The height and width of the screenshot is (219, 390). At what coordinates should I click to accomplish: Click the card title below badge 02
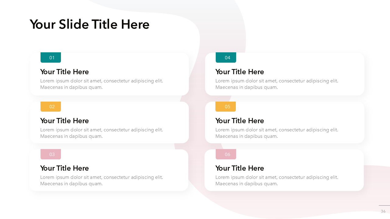click(65, 121)
